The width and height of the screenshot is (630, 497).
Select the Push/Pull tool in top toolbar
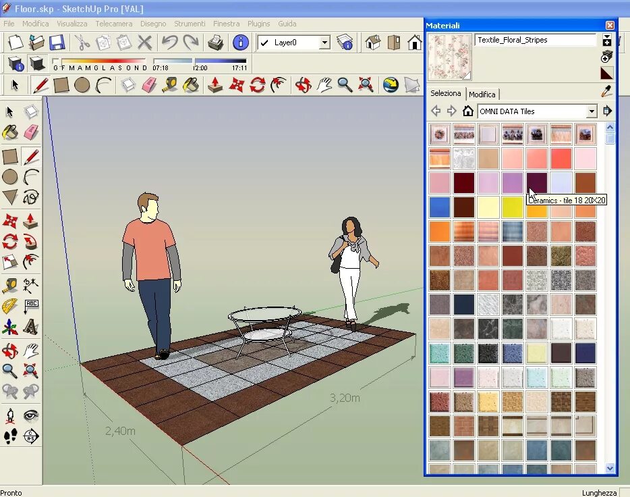pos(215,85)
